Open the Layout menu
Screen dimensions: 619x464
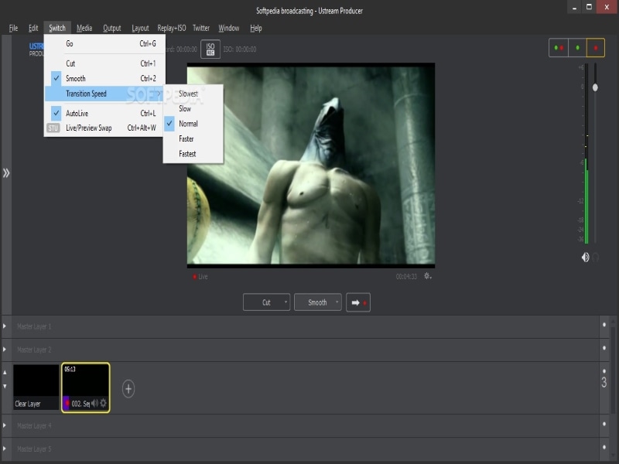pos(140,28)
